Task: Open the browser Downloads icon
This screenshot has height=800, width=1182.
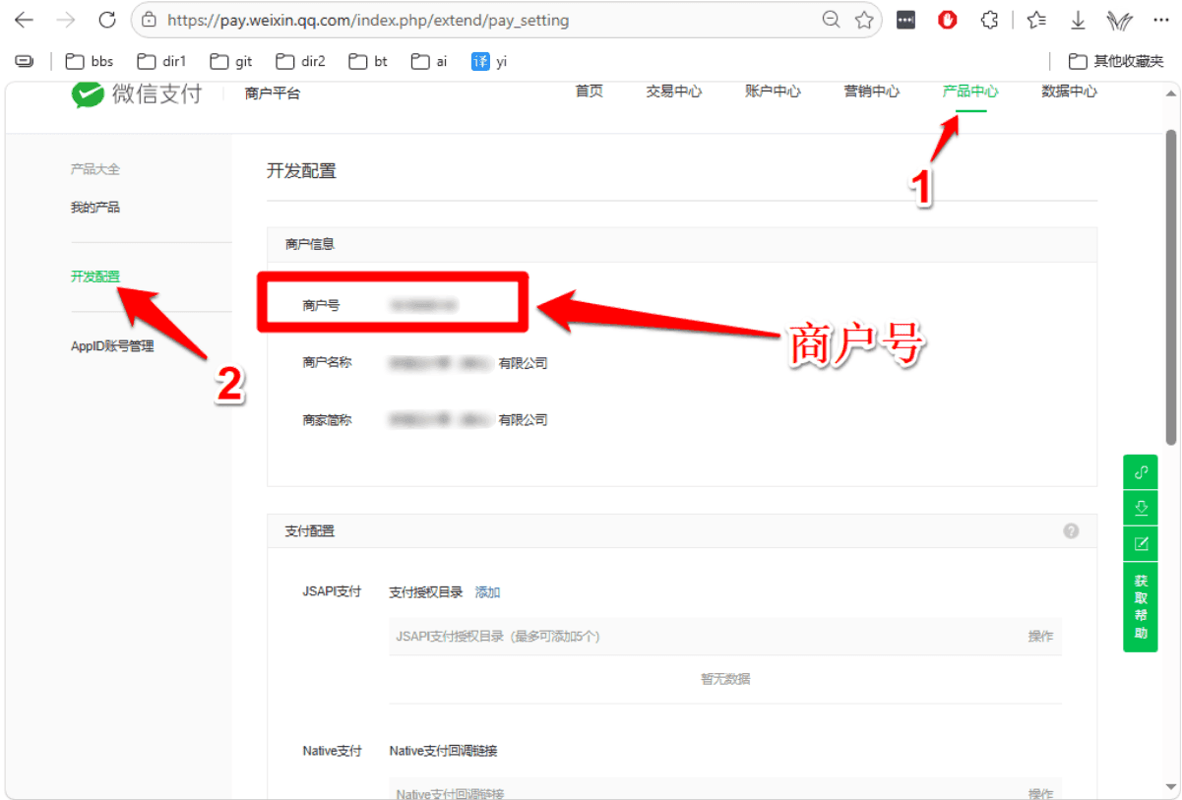Action: [x=1079, y=20]
